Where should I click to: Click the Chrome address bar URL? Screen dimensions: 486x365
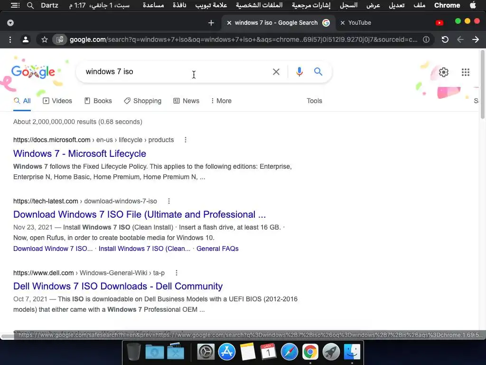(x=243, y=39)
